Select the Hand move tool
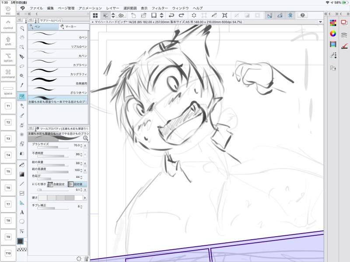Screen dimensions: 350x262 click(x=22, y=38)
